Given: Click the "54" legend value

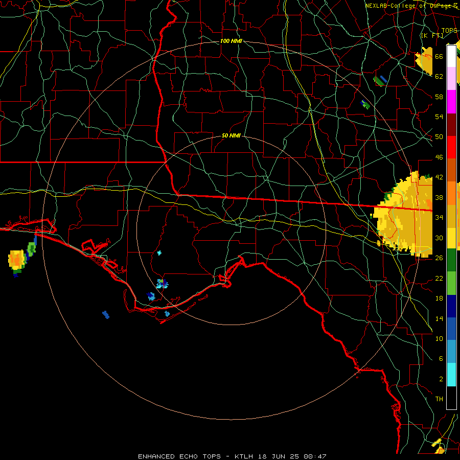Looking at the screenshot, I should 439,117.
